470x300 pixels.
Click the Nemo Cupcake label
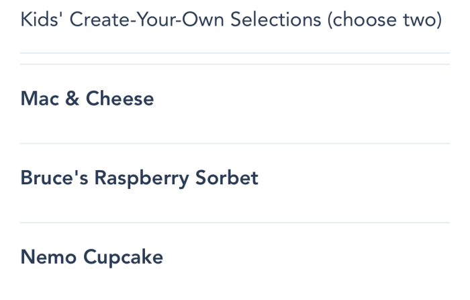click(x=91, y=257)
